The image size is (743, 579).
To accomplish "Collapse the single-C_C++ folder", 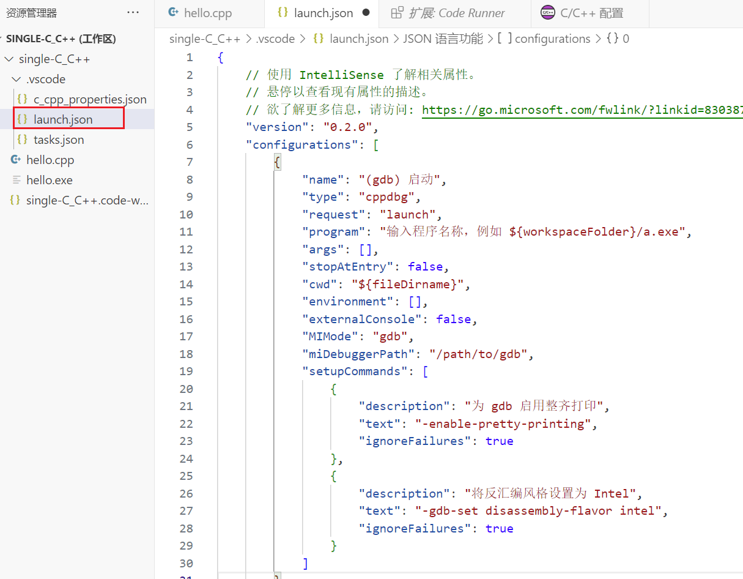I will click(x=9, y=59).
